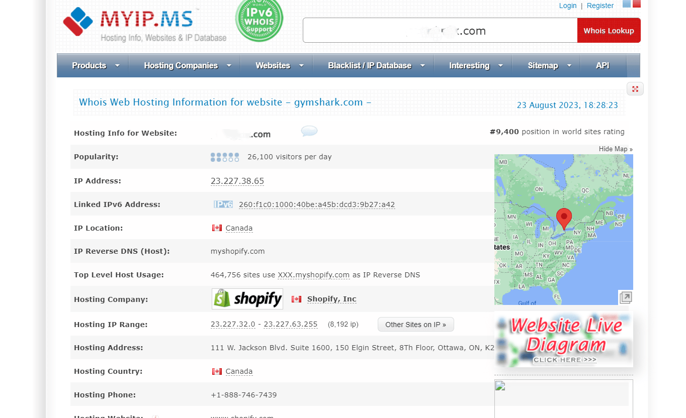Click the Hide Map link
The width and height of the screenshot is (686, 418).
(x=616, y=149)
